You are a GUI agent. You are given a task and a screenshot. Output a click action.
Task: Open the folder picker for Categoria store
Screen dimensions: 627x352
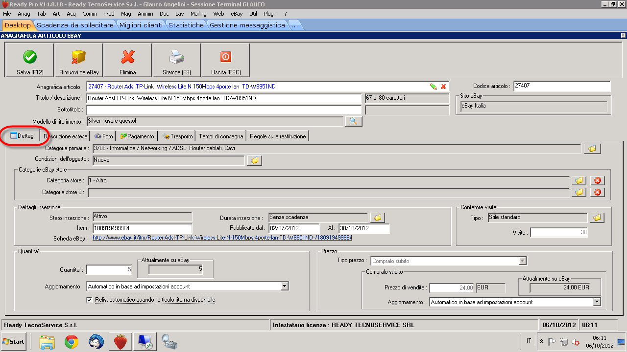(579, 180)
